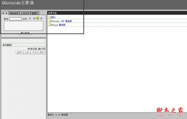Viewport: 187px width, 119px height.
Task: Click the 下页 pagination button
Action: [x=34, y=52]
